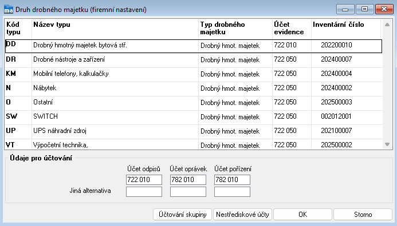Screen dimensions: 397x226
Task: Select the SW code cell
Action: pos(18,117)
